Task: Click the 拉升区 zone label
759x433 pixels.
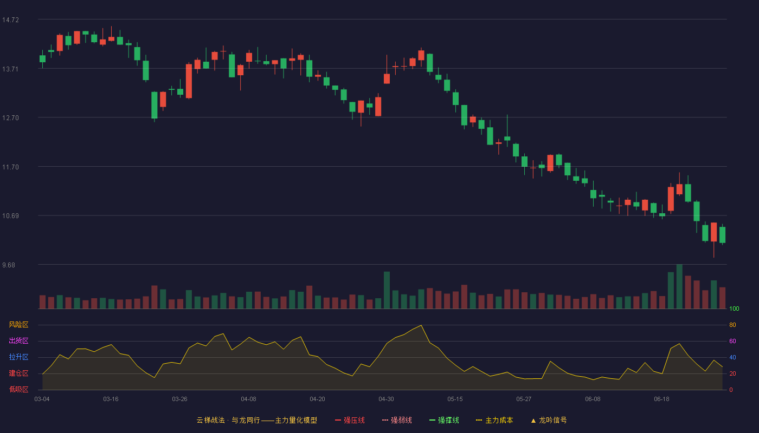Action: 19,357
